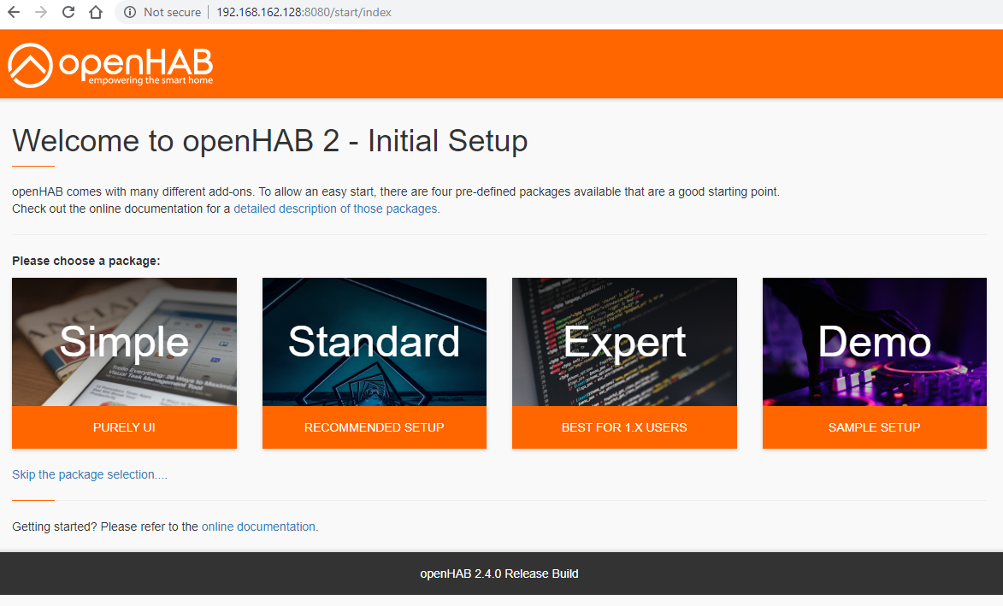Choose the SAMPLE SETUP button
1003x606 pixels.
tap(875, 427)
